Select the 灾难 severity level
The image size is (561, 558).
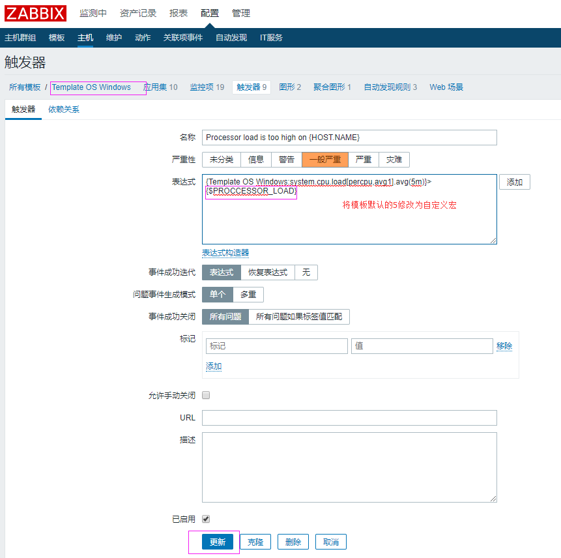394,159
